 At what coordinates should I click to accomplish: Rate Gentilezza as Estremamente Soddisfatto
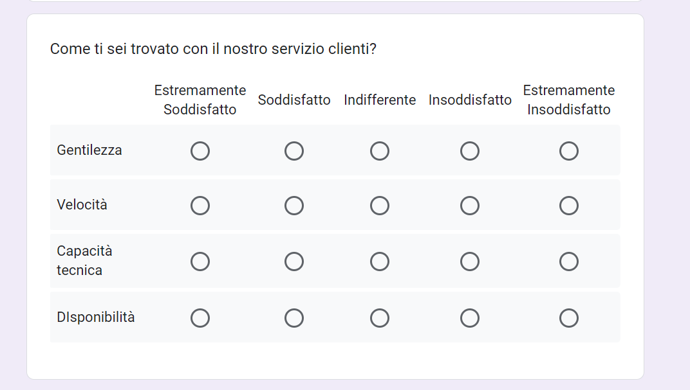point(200,151)
